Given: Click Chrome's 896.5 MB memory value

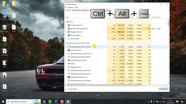Looking at the screenshot, I should click(120, 32).
